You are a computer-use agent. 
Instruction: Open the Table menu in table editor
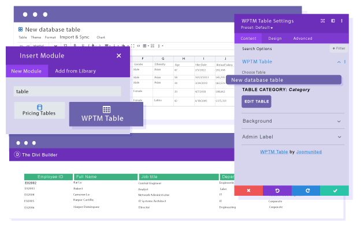[23, 37]
